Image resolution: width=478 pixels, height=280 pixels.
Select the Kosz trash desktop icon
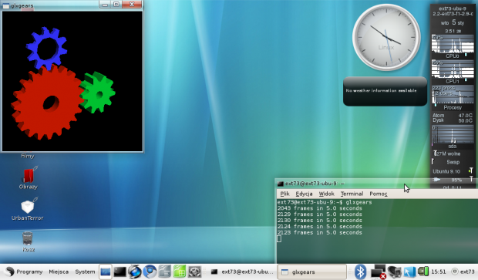click(x=28, y=241)
